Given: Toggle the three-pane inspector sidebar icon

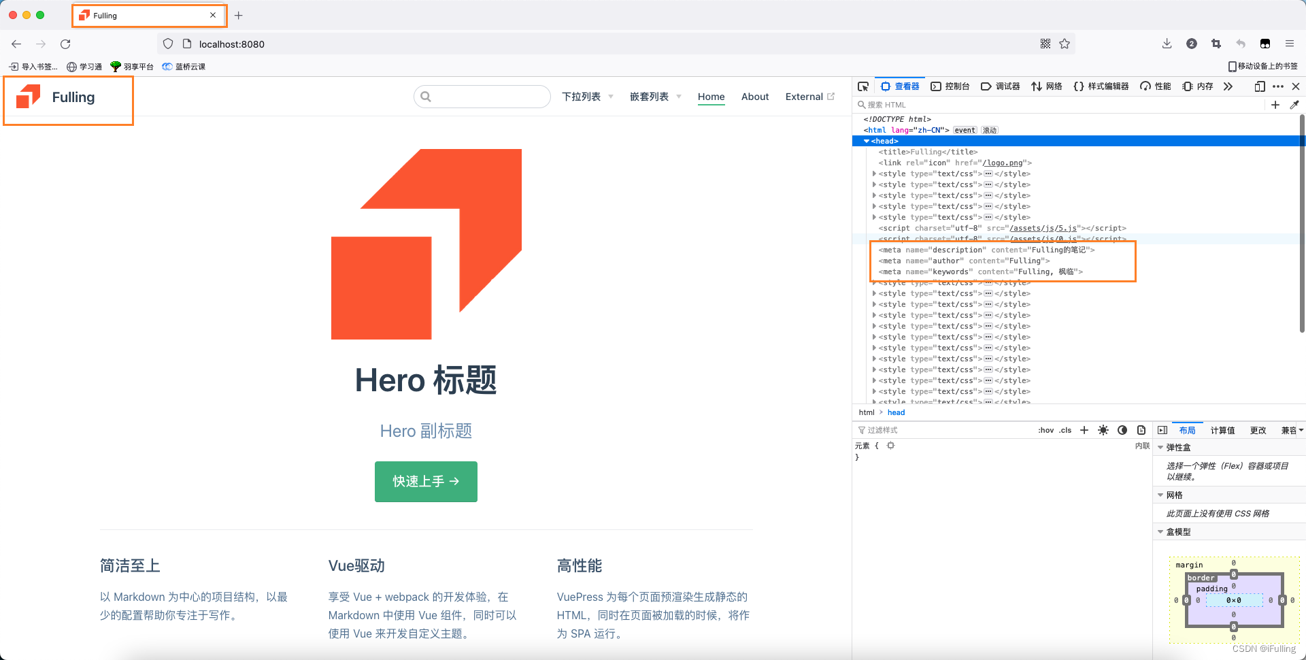Looking at the screenshot, I should pos(1162,430).
